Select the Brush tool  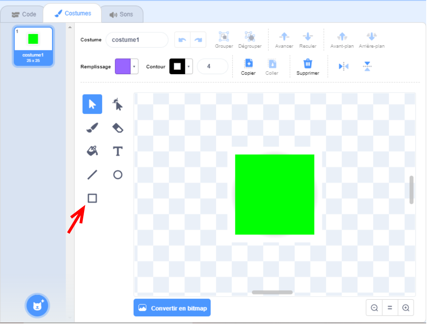click(x=92, y=127)
